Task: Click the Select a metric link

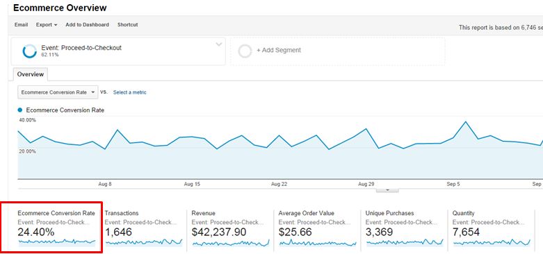Action: (130, 92)
